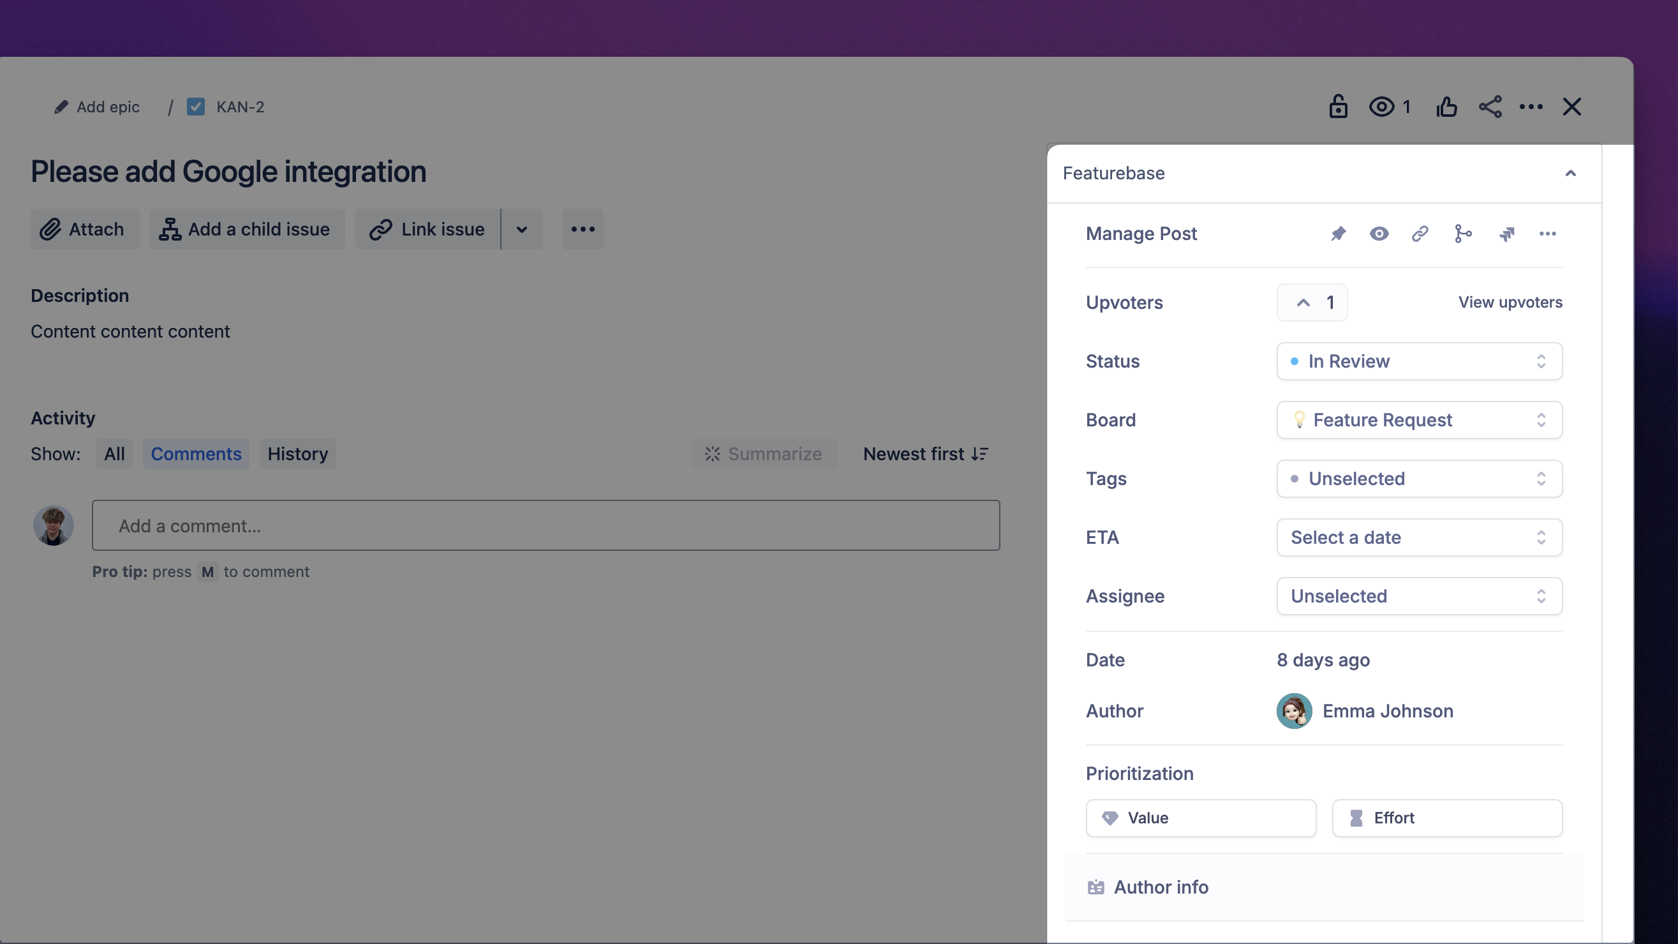Switch to the History activity tab
The width and height of the screenshot is (1678, 944).
coord(298,453)
